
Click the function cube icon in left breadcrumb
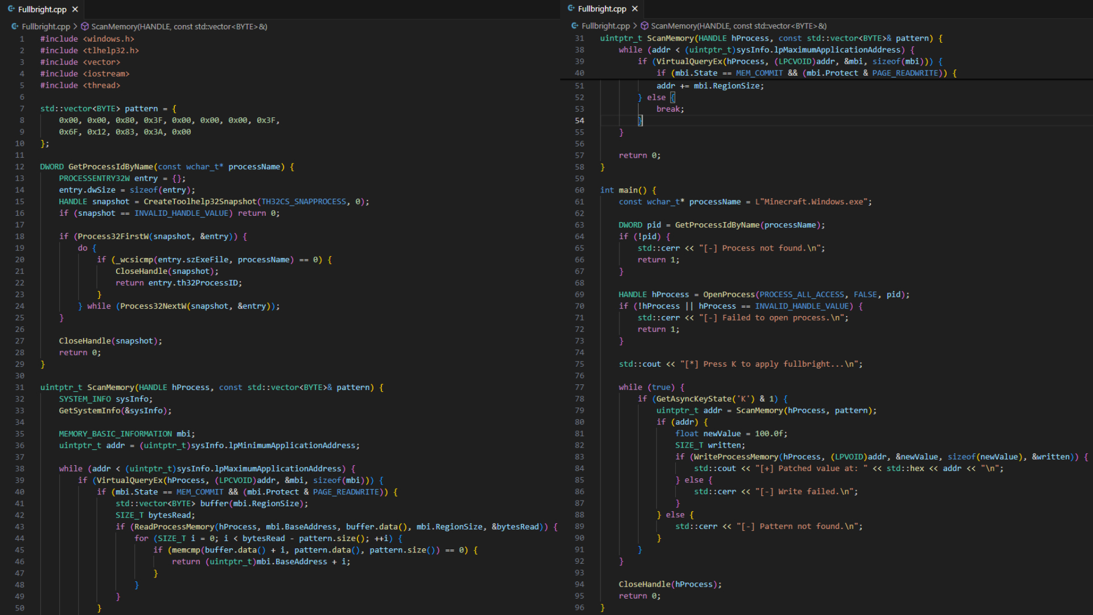[85, 26]
